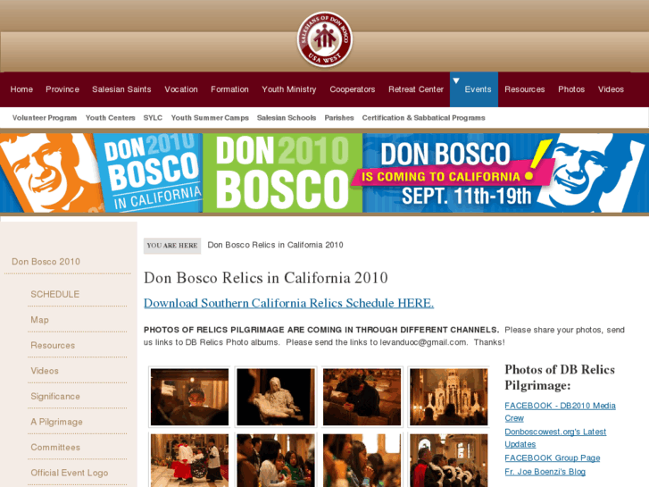Open the Volunteer Program submenu link
The height and width of the screenshot is (487, 649).
[45, 118]
